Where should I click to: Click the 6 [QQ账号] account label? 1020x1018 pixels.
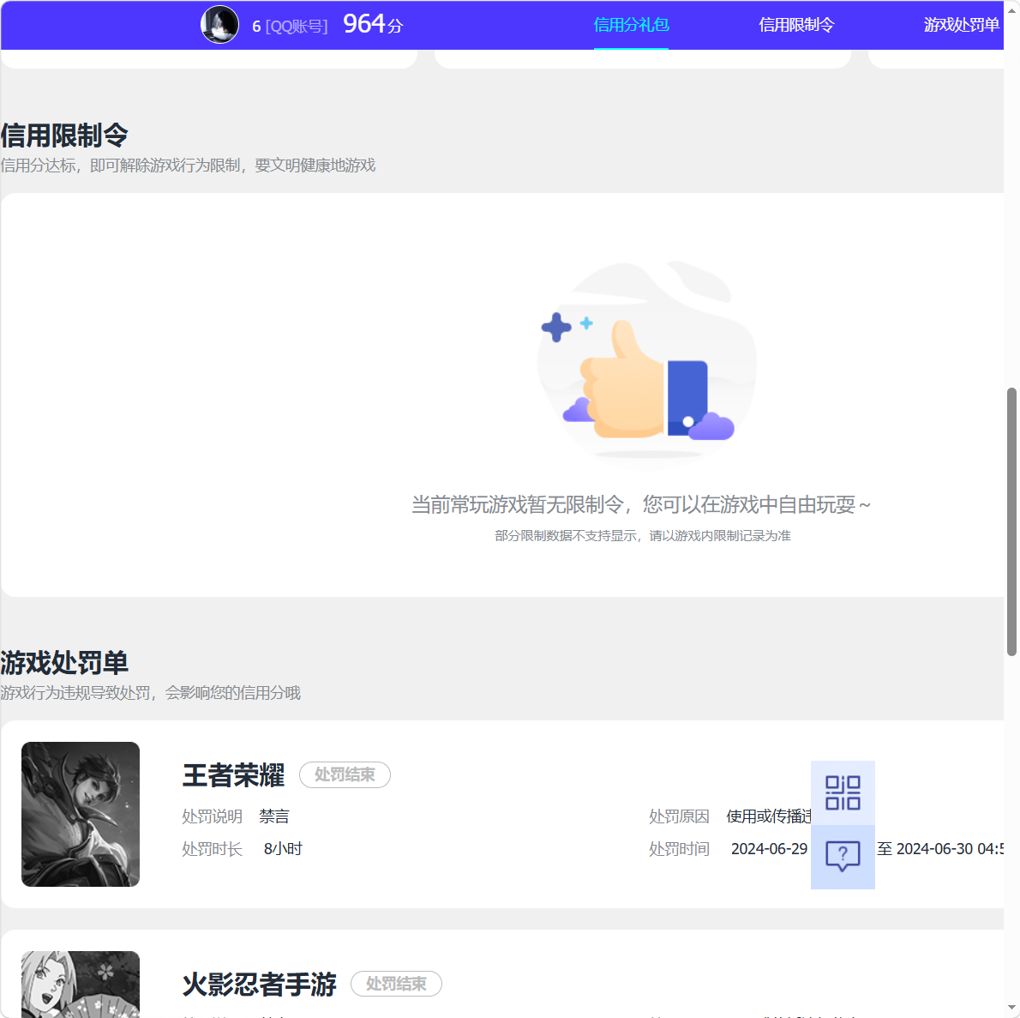pyautogui.click(x=290, y=26)
